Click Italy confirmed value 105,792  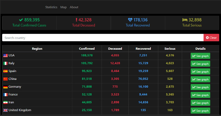[x=87, y=63]
